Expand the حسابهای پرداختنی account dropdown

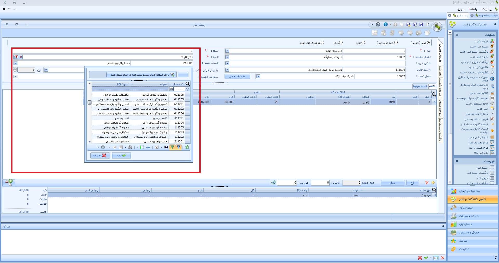click(x=15, y=63)
